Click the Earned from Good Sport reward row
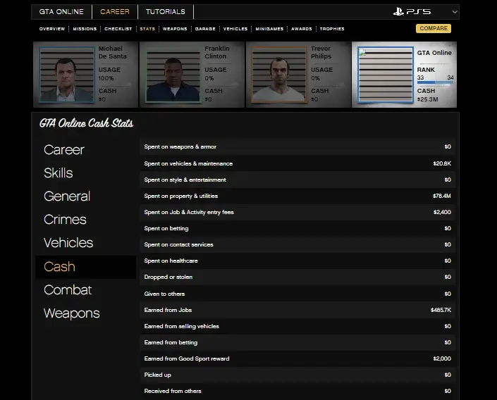The image size is (497, 400). (297, 358)
